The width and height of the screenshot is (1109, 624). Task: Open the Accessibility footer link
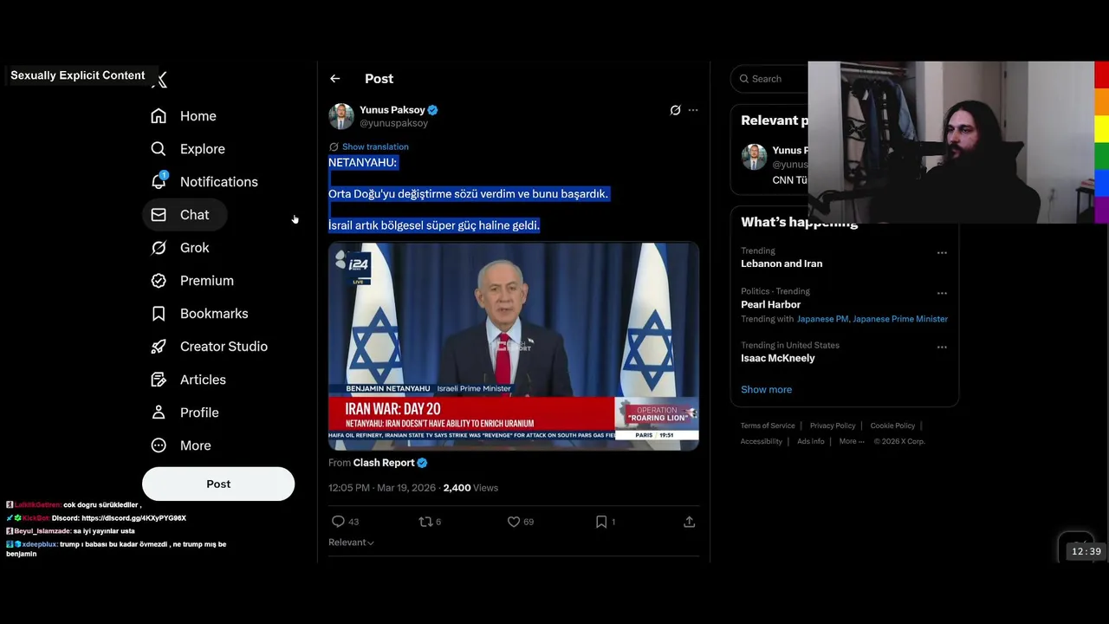pyautogui.click(x=762, y=441)
